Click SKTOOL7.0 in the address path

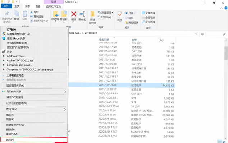click(91, 33)
